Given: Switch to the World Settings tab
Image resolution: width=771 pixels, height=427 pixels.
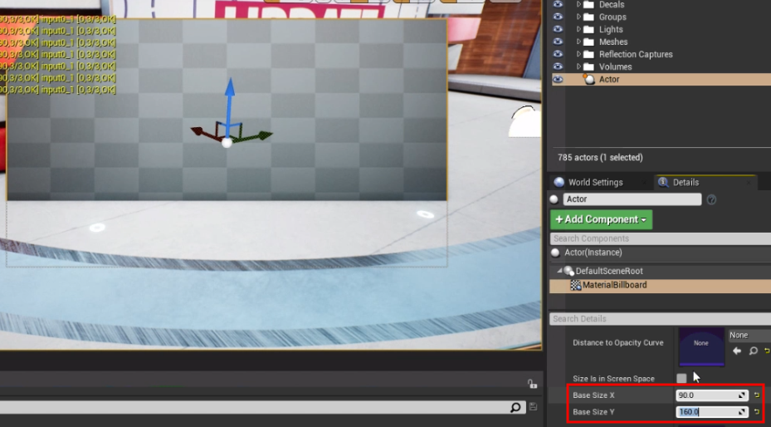Looking at the screenshot, I should pos(595,183).
